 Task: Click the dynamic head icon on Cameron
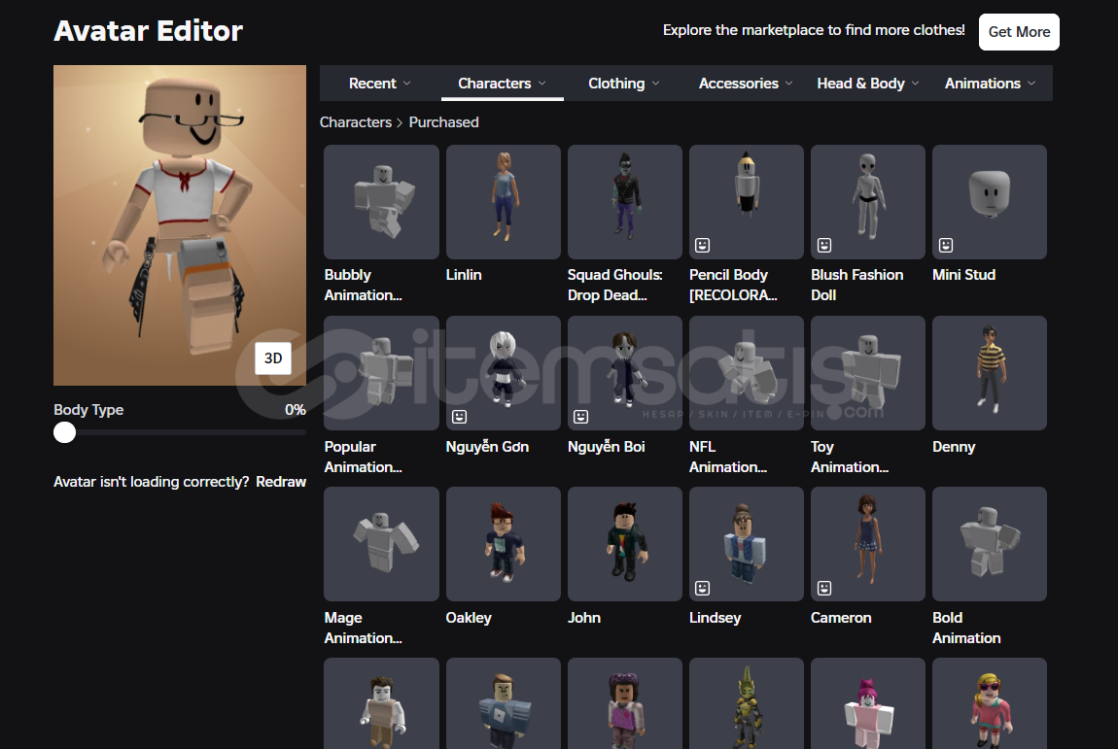(824, 588)
